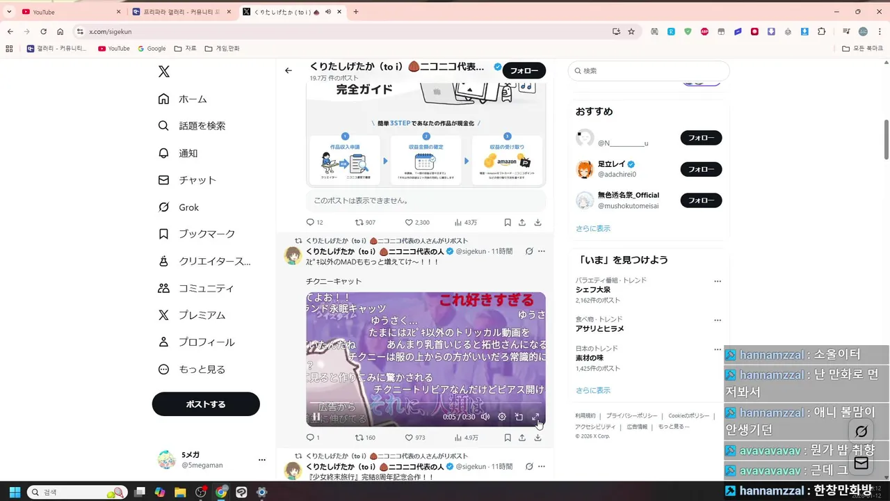Bookmark the チクニーキャット video post
This screenshot has width=890, height=501.
(x=508, y=438)
